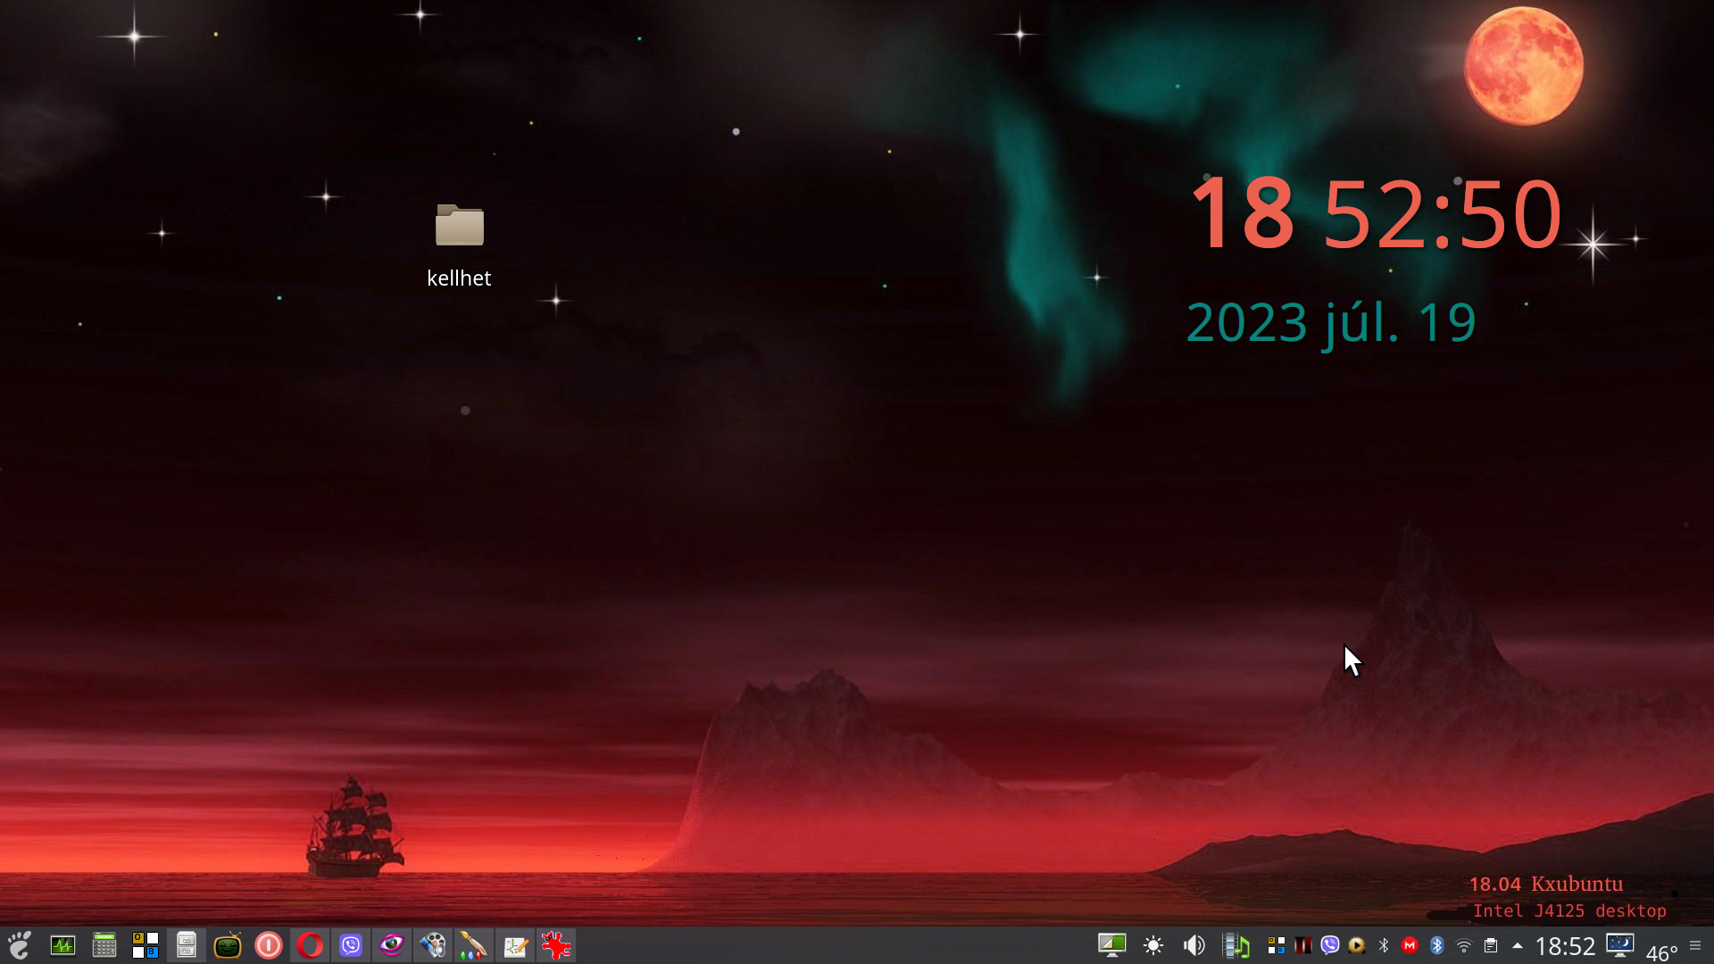Viewport: 1714px width, 964px height.
Task: Launch the purple eye image viewer
Action: (x=392, y=945)
